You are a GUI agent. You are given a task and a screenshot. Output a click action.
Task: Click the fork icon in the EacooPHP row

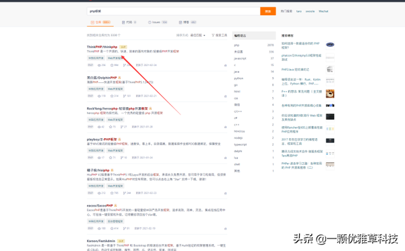click(125, 228)
